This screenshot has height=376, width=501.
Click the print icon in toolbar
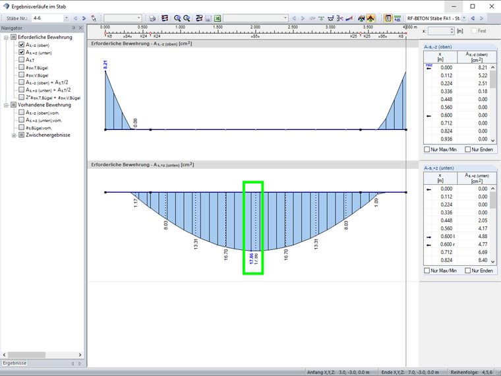(152, 18)
